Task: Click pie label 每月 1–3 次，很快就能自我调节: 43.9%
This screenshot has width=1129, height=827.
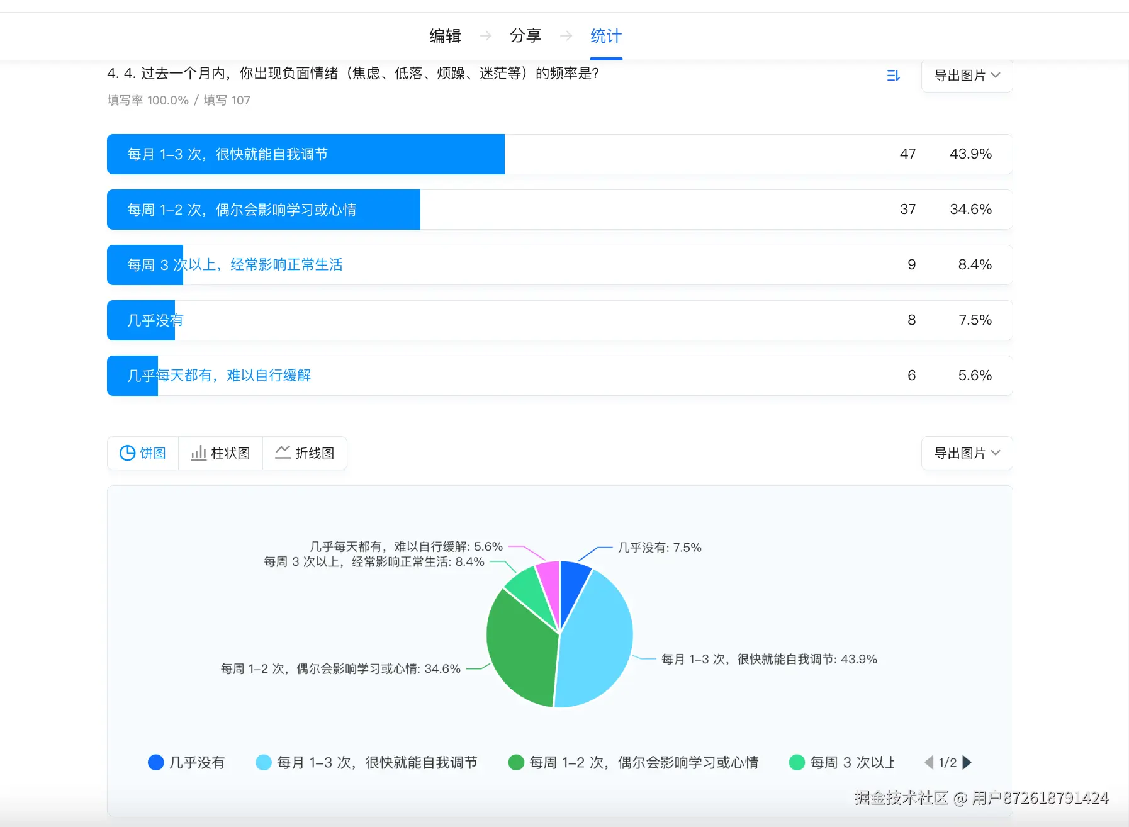Action: [x=769, y=659]
